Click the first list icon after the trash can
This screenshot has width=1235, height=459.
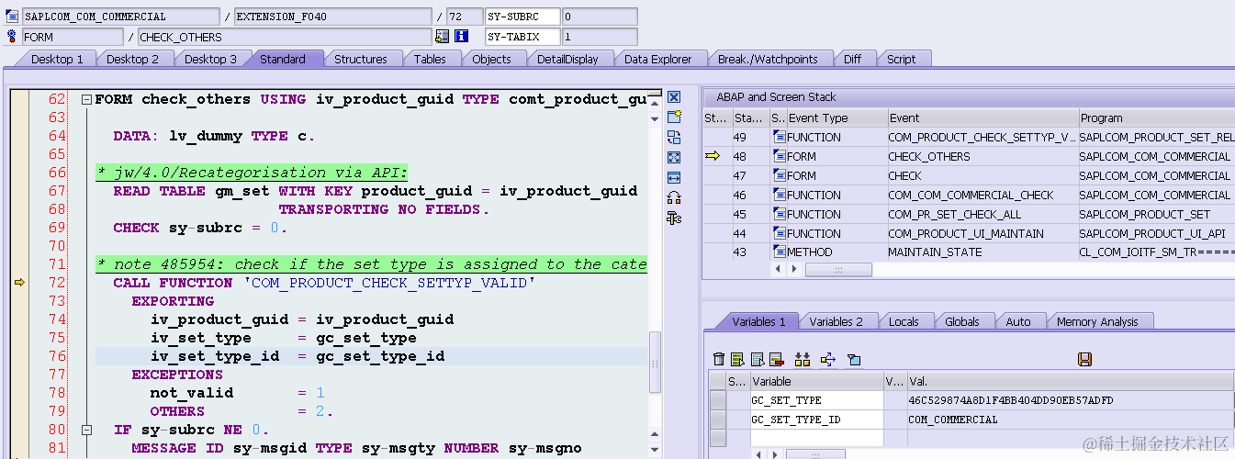(x=736, y=359)
